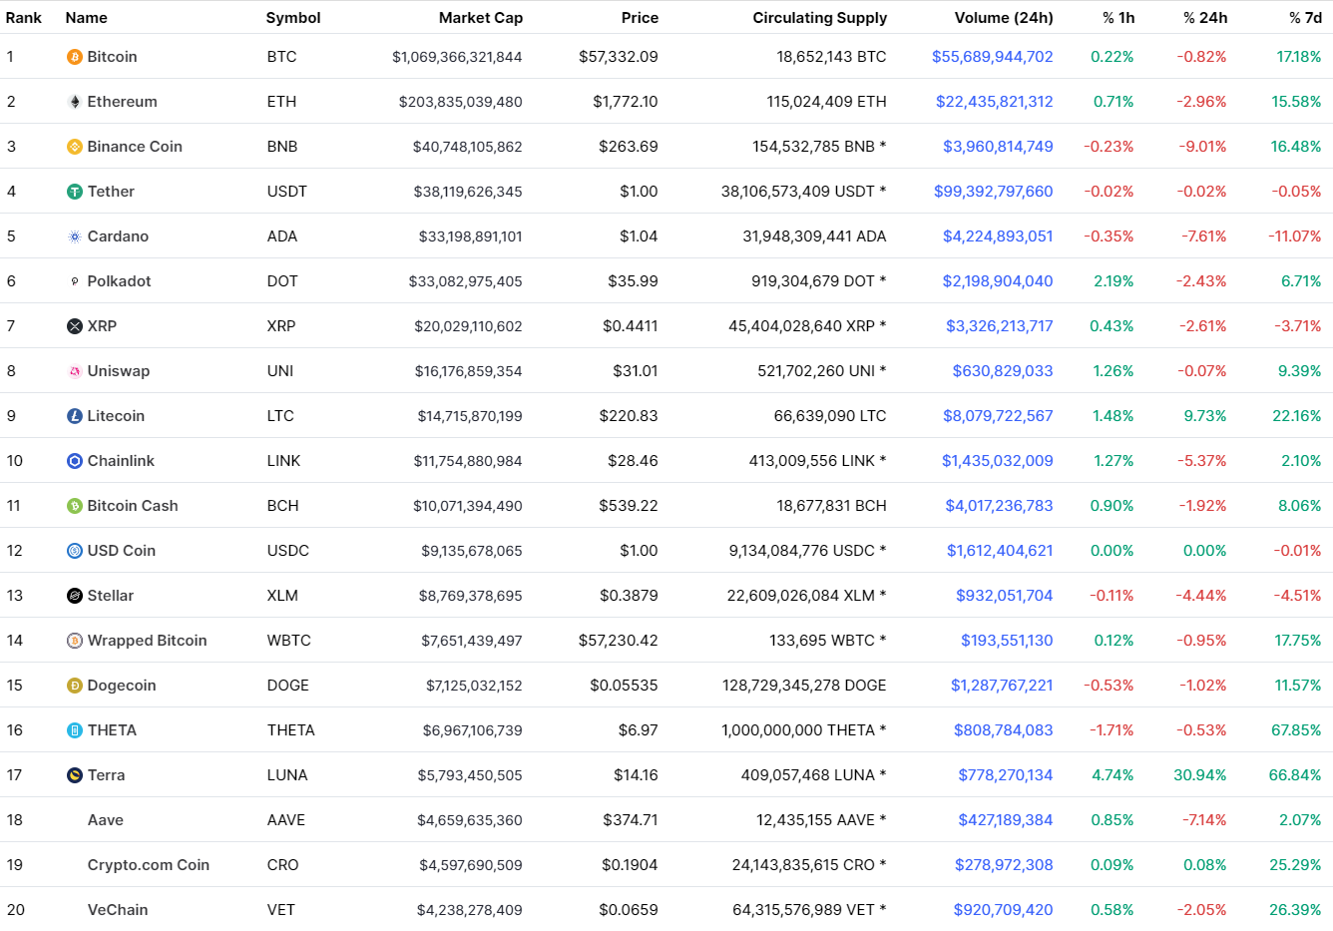The height and width of the screenshot is (931, 1333).
Task: Sort by Circulating Supply header
Action: pyautogui.click(x=820, y=18)
